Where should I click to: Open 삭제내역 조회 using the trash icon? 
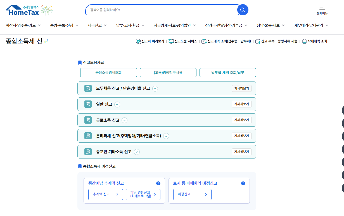(x=304, y=41)
